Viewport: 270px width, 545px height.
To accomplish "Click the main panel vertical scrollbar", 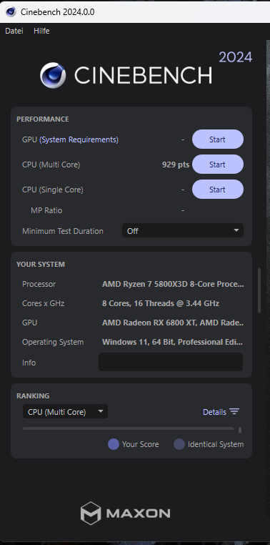I will coord(259,290).
